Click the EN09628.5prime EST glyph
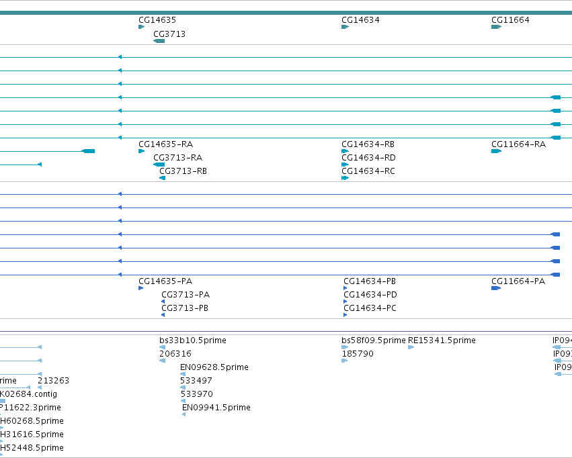Viewport: 572px width, 458px height. [183, 374]
